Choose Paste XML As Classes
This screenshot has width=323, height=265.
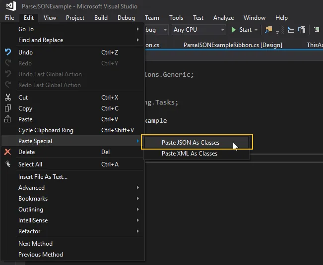point(196,154)
